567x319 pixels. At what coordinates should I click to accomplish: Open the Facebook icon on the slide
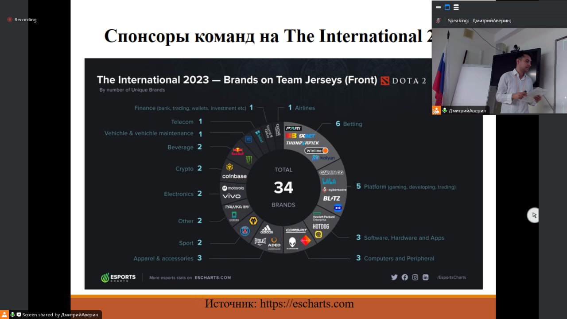pyautogui.click(x=404, y=277)
